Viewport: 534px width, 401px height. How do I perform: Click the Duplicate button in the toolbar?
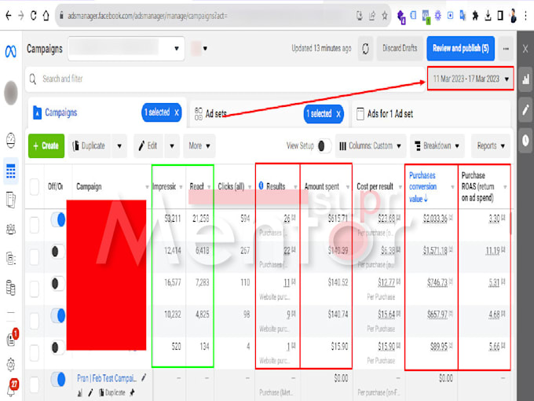(90, 146)
